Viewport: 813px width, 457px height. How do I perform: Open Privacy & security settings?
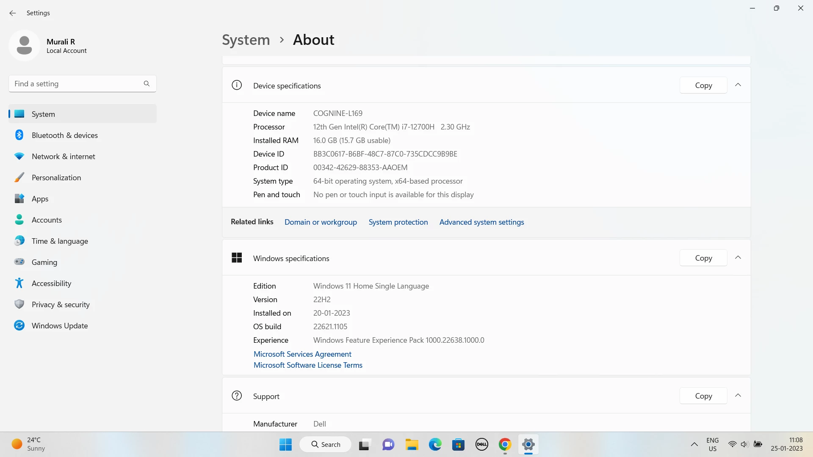pyautogui.click(x=61, y=304)
